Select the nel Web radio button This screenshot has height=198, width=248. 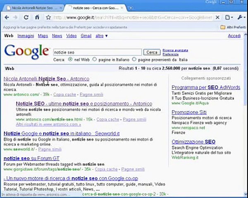coord(70,59)
